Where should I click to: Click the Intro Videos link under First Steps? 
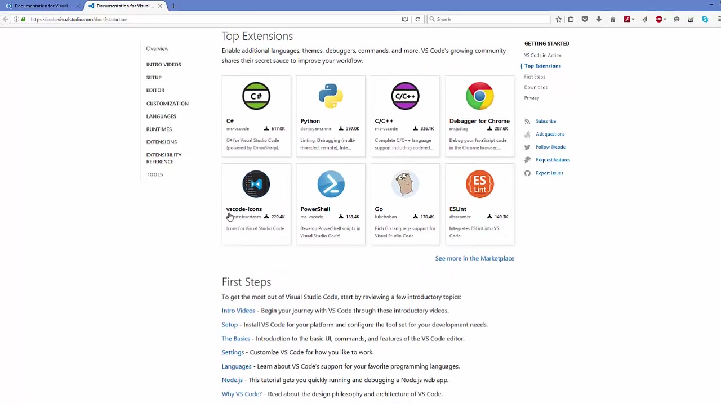click(238, 310)
